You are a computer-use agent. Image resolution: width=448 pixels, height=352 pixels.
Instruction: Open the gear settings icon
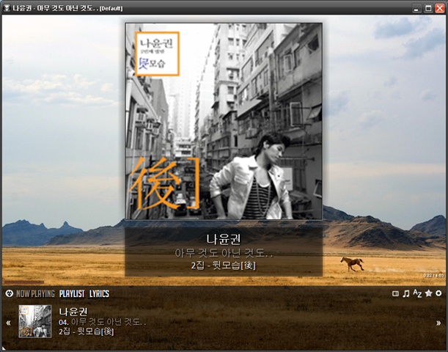[438, 293]
